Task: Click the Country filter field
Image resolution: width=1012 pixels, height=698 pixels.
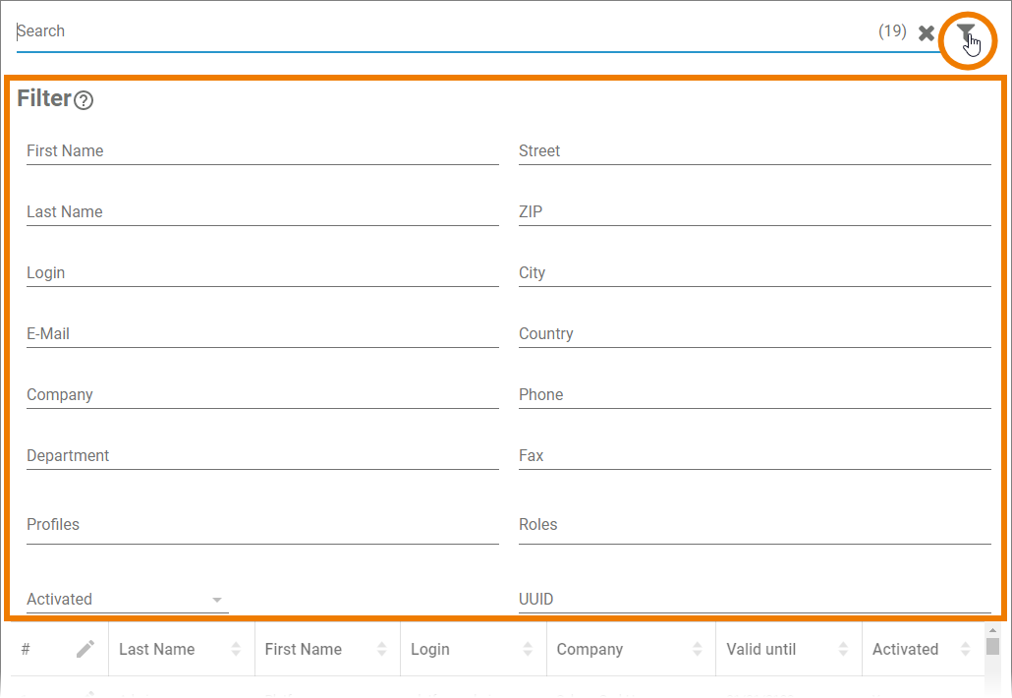Action: 755,334
